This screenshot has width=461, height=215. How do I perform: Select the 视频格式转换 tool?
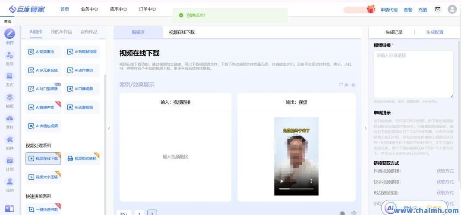point(82,159)
